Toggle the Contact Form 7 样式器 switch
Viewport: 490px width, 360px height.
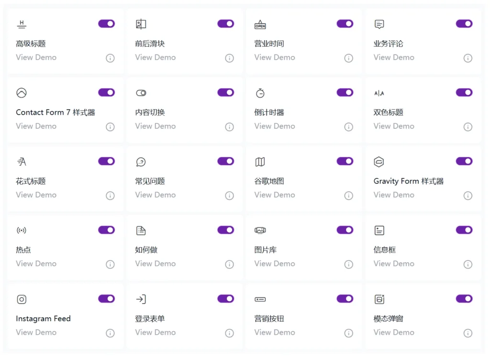click(x=106, y=92)
